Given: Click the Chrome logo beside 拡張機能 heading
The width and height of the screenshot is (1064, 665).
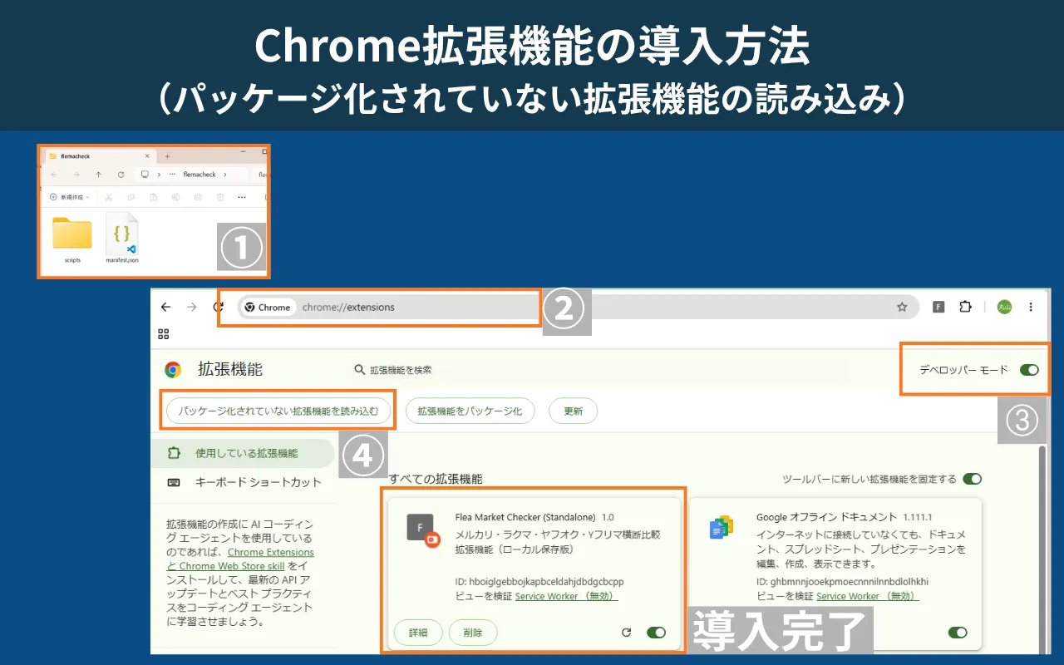Looking at the screenshot, I should [x=173, y=370].
